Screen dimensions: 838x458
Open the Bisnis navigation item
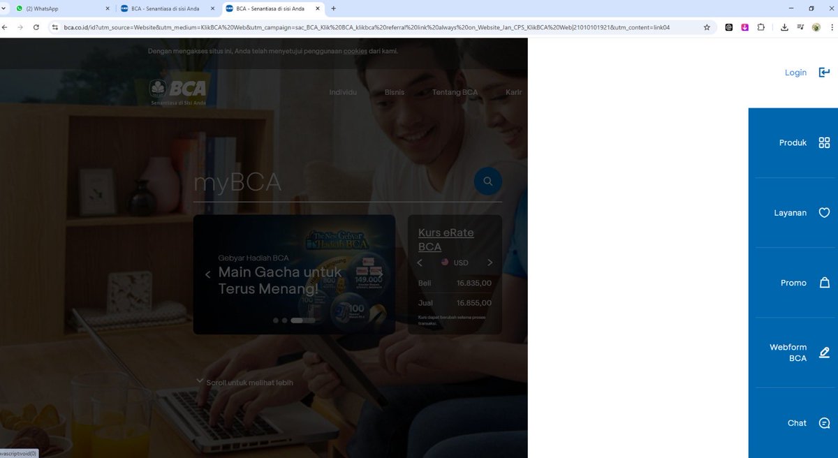click(x=395, y=92)
